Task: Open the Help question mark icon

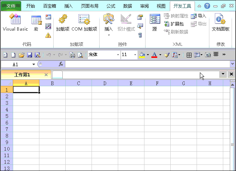Action: coord(207,6)
